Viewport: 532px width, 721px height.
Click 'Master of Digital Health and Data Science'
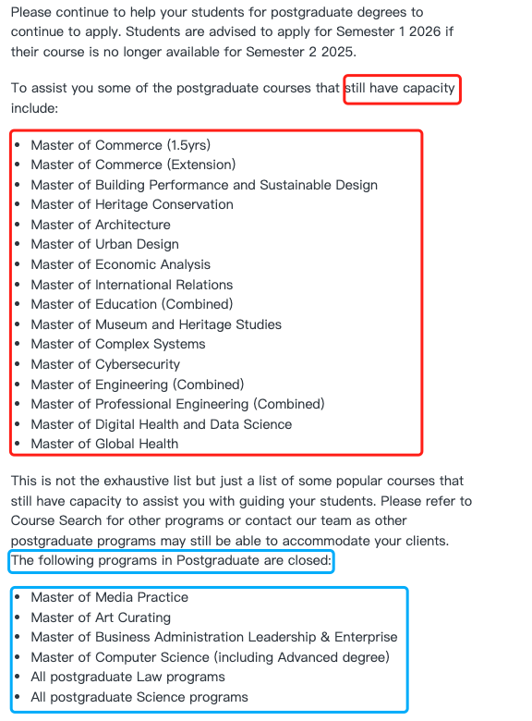coord(162,424)
